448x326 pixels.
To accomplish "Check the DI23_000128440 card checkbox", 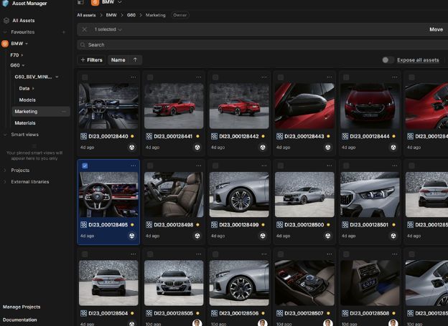I will click(85, 77).
